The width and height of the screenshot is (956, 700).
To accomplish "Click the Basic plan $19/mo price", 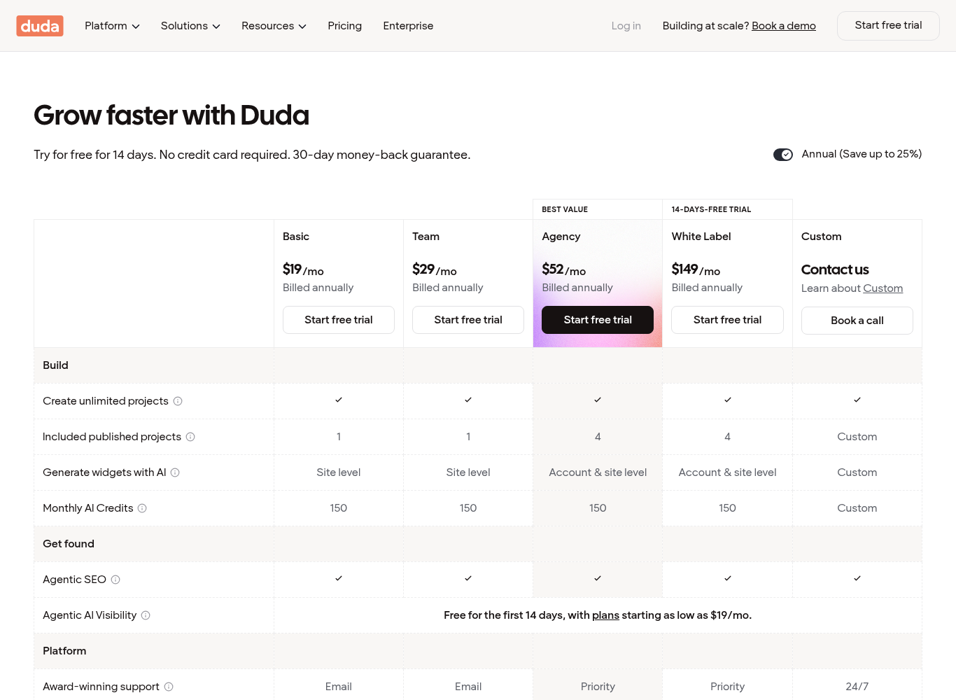I will [x=303, y=269].
